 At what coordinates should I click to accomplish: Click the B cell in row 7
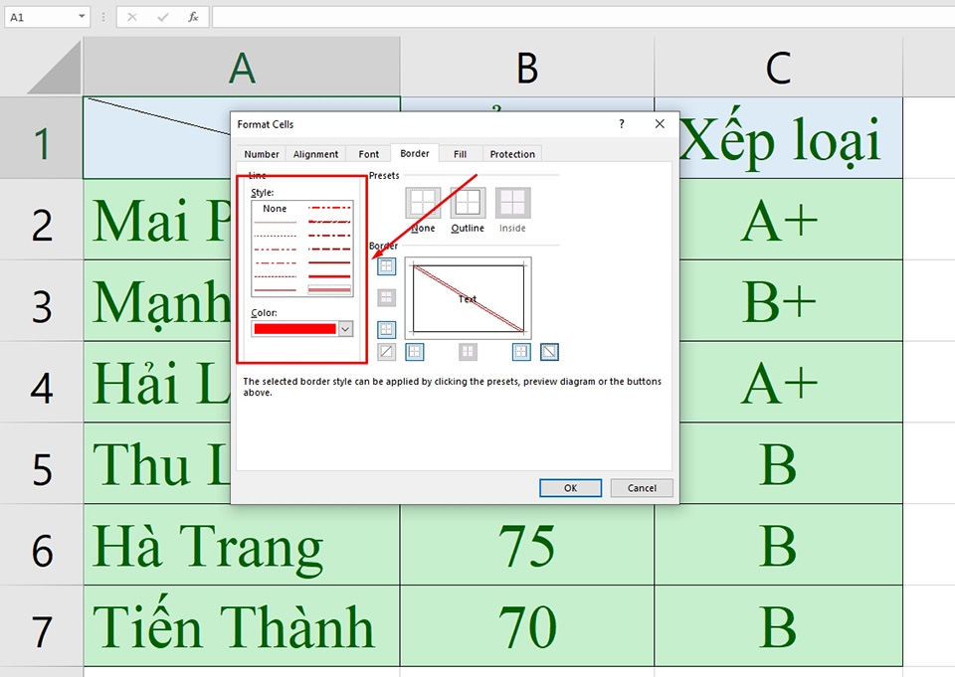click(778, 626)
